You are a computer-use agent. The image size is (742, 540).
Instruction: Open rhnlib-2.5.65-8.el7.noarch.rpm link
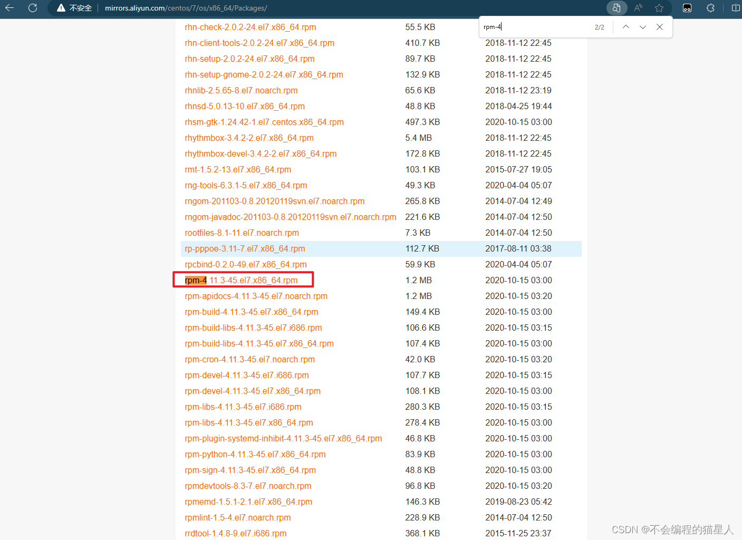coord(241,90)
